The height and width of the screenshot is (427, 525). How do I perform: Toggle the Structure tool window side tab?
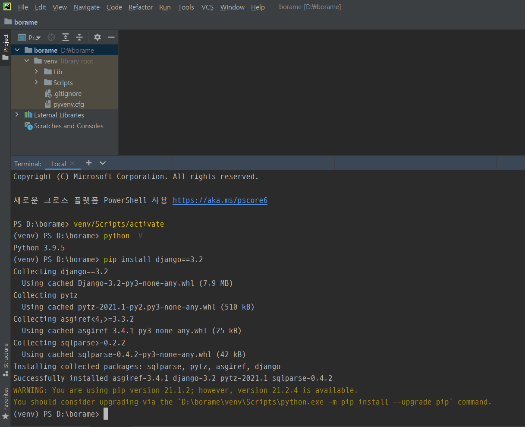pyautogui.click(x=6, y=360)
